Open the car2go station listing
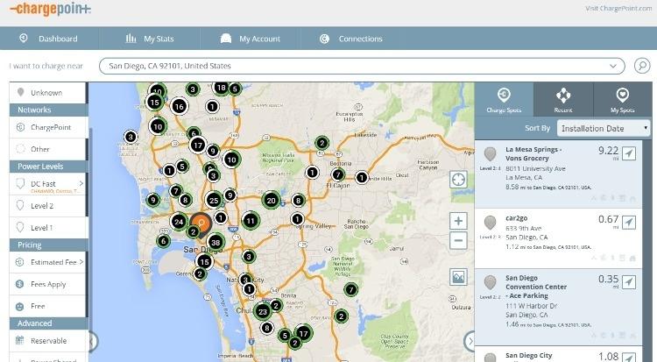 (558, 238)
